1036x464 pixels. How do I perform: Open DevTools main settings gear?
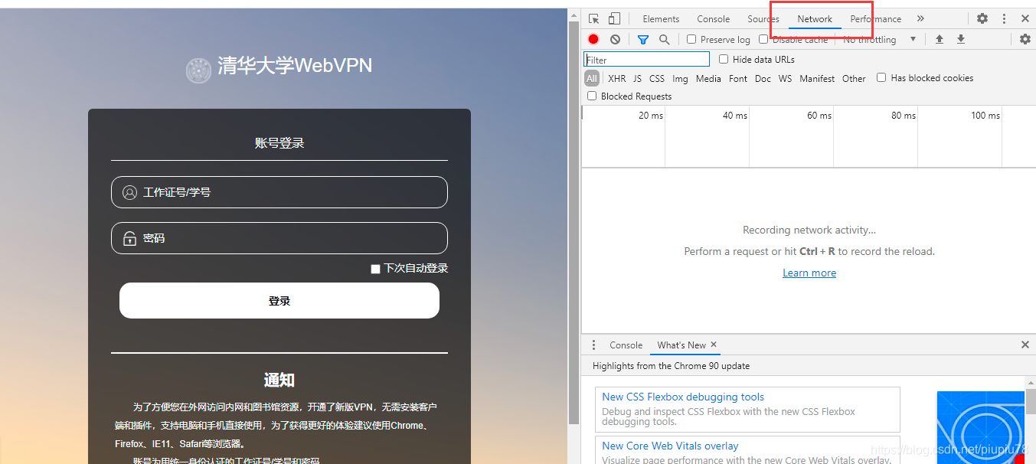(982, 19)
